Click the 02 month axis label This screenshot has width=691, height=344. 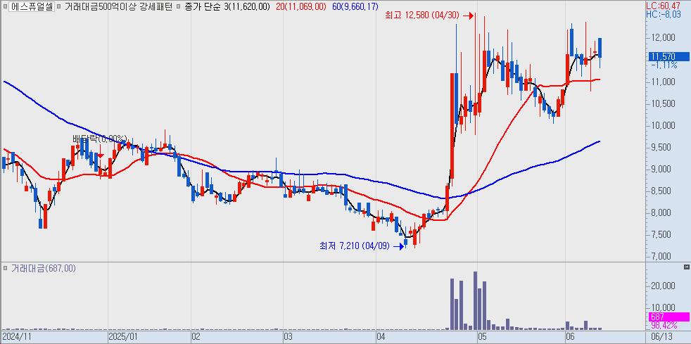point(196,337)
